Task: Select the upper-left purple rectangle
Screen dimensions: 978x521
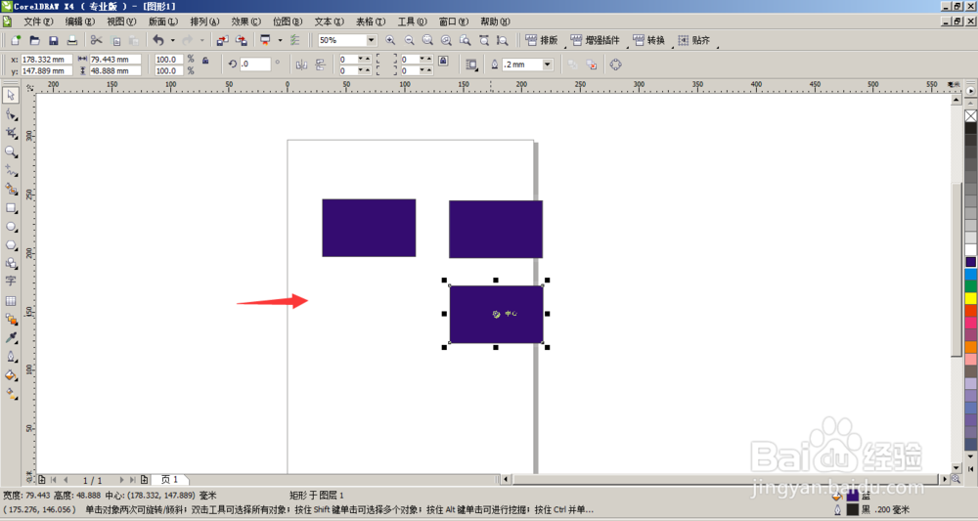Action: [369, 228]
